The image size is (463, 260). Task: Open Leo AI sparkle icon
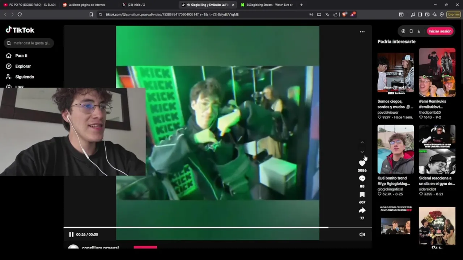[x=434, y=14]
